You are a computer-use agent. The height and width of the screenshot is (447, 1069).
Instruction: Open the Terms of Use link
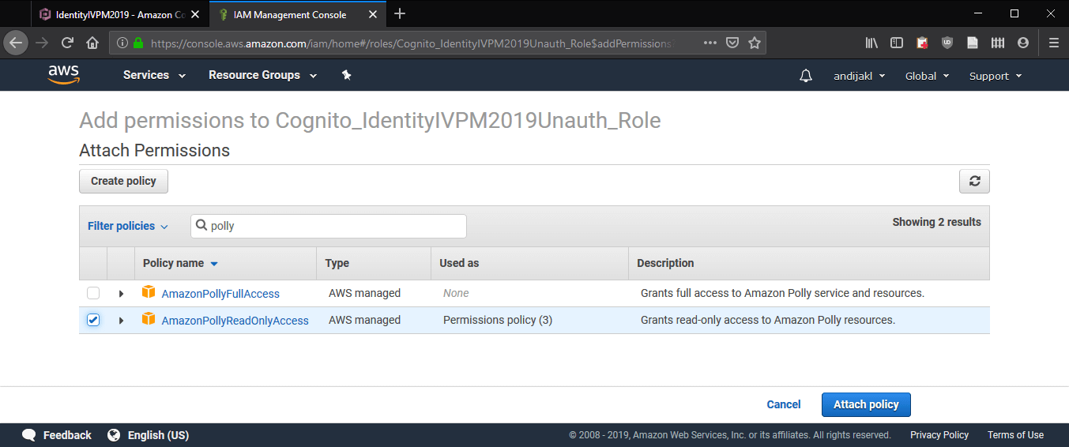[x=1015, y=435]
